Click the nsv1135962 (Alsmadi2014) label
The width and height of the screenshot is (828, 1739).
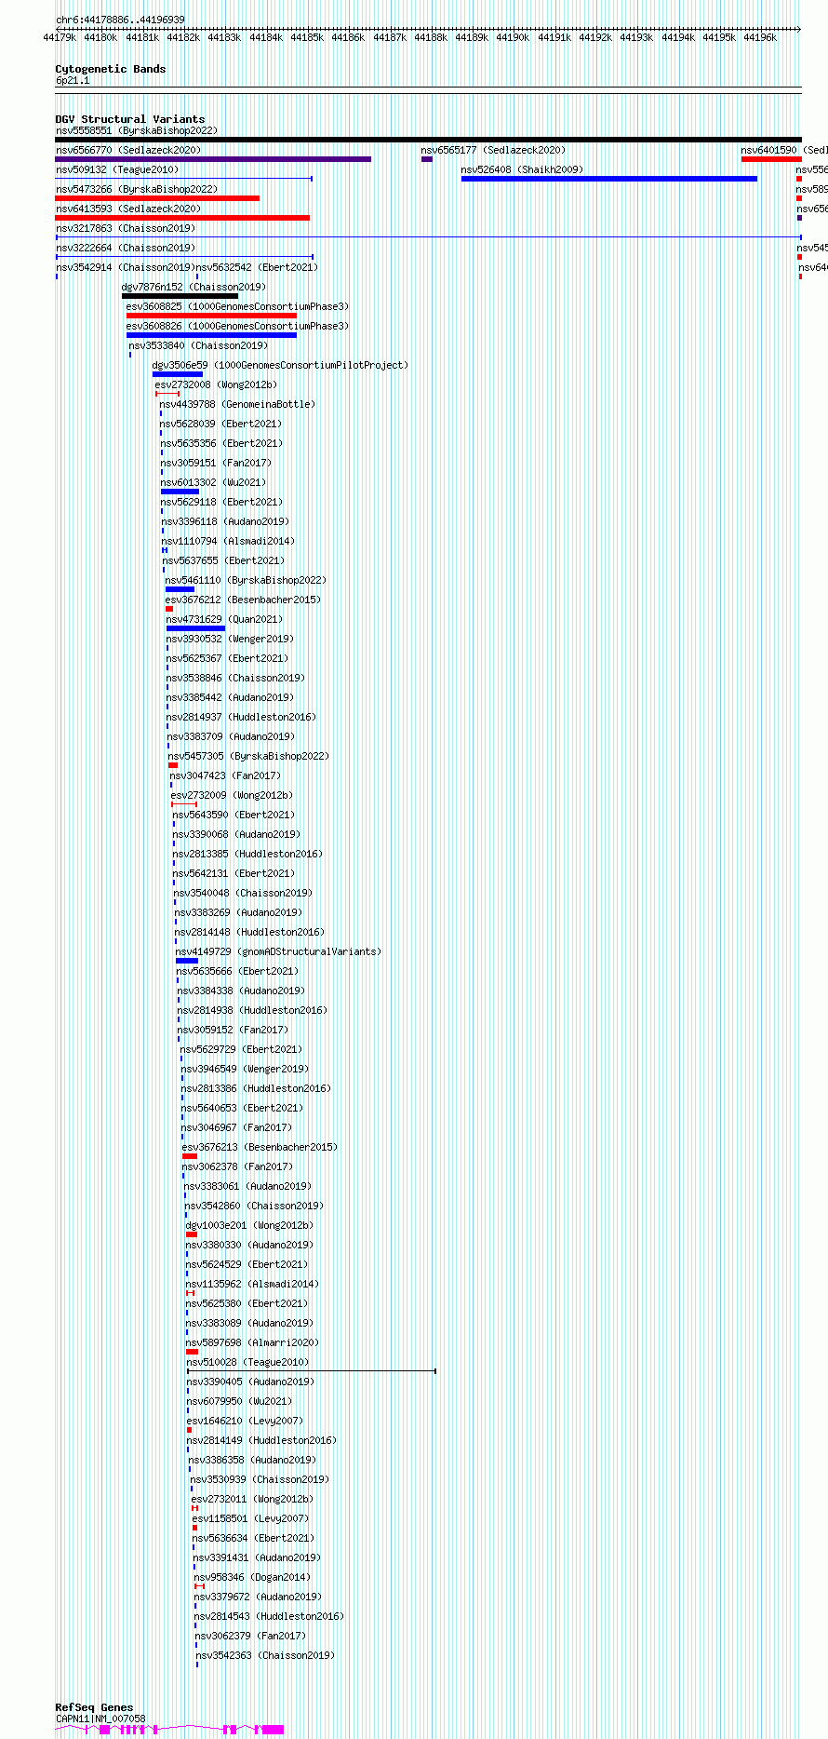pos(252,1284)
